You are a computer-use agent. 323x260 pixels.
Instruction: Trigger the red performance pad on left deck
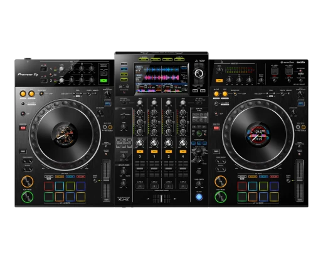pyautogui.click(x=49, y=186)
